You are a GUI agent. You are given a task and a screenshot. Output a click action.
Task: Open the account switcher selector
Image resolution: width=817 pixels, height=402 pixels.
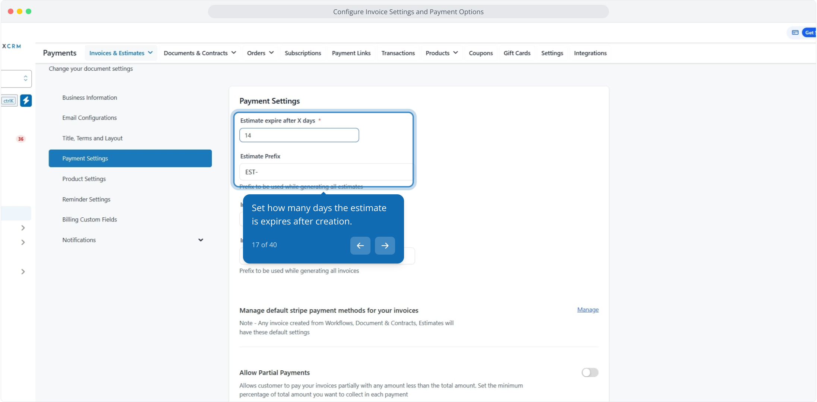coord(17,79)
